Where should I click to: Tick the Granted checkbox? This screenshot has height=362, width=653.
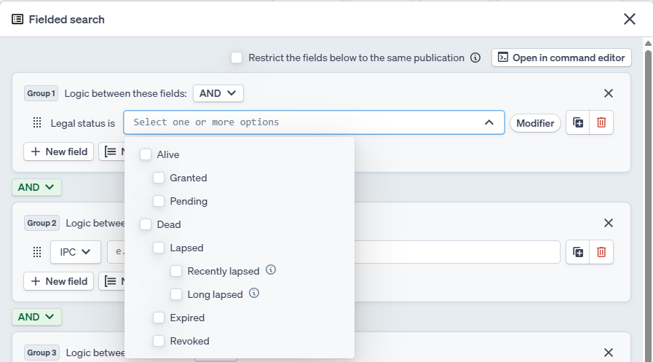159,178
